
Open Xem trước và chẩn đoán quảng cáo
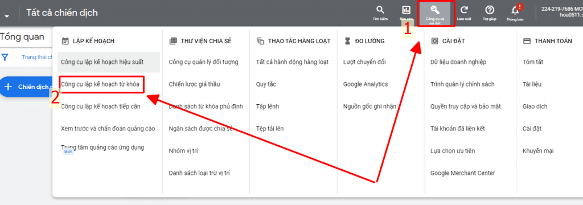click(108, 129)
